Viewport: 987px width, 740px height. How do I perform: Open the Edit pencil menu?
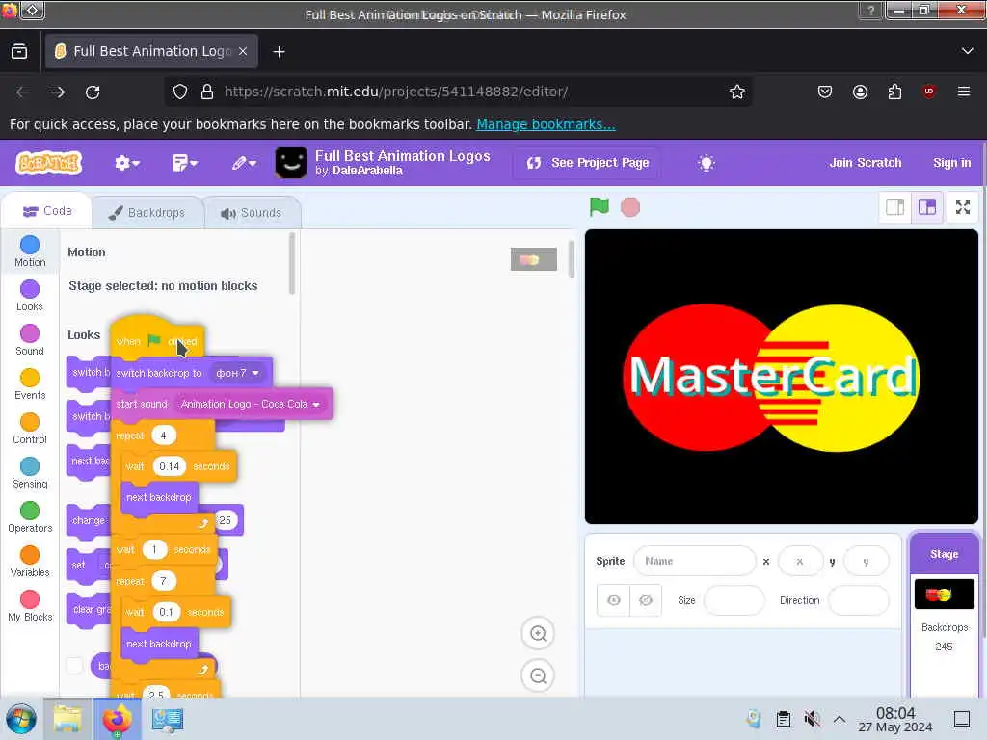tap(244, 163)
